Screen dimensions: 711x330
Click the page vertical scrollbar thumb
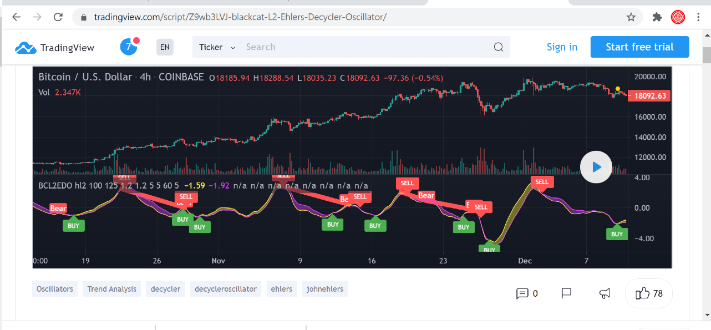click(x=706, y=55)
